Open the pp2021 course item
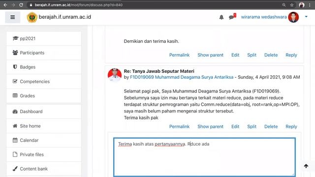 click(44, 38)
